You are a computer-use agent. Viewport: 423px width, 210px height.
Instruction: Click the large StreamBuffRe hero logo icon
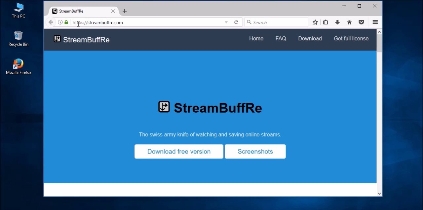[164, 107]
